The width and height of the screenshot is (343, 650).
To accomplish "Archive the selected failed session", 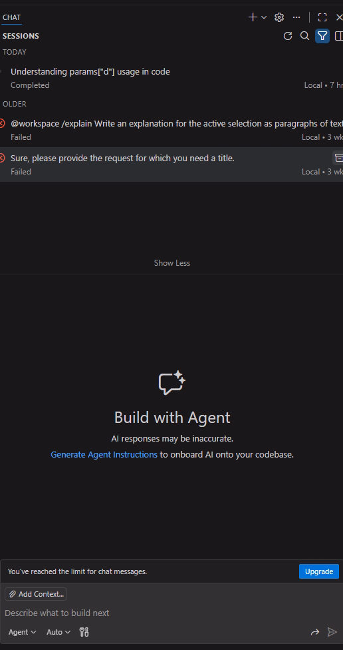I will [338, 158].
